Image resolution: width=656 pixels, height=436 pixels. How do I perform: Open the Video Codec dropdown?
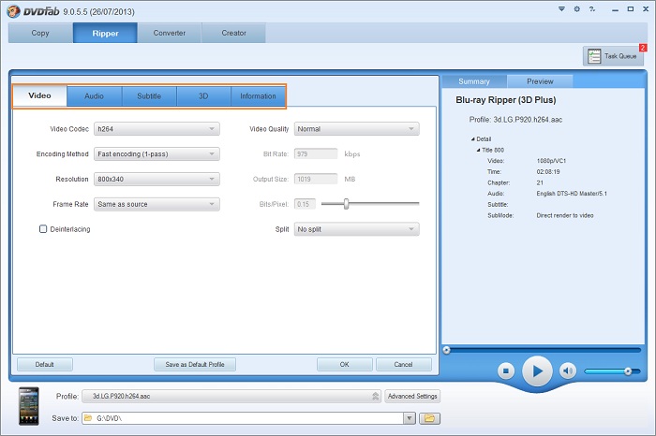tap(157, 128)
